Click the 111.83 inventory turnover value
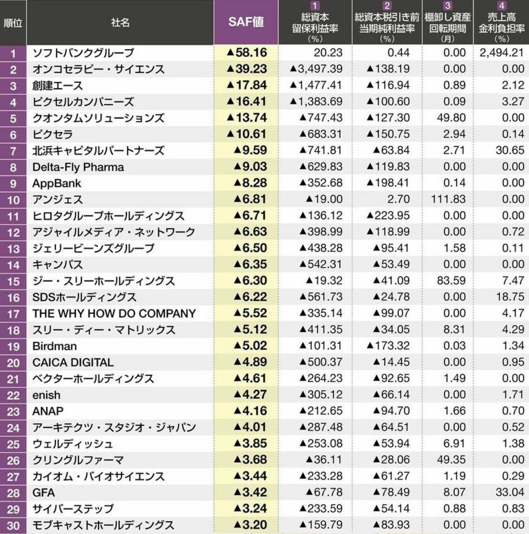The image size is (529, 534). [x=448, y=199]
